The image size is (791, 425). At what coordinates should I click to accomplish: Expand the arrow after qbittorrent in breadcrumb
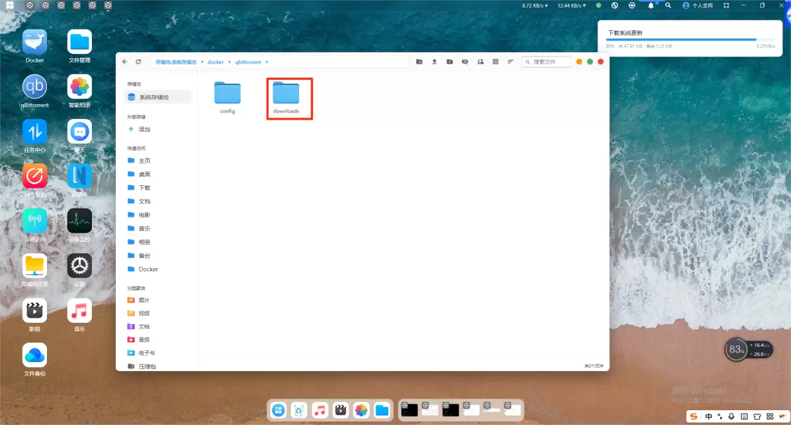click(267, 62)
